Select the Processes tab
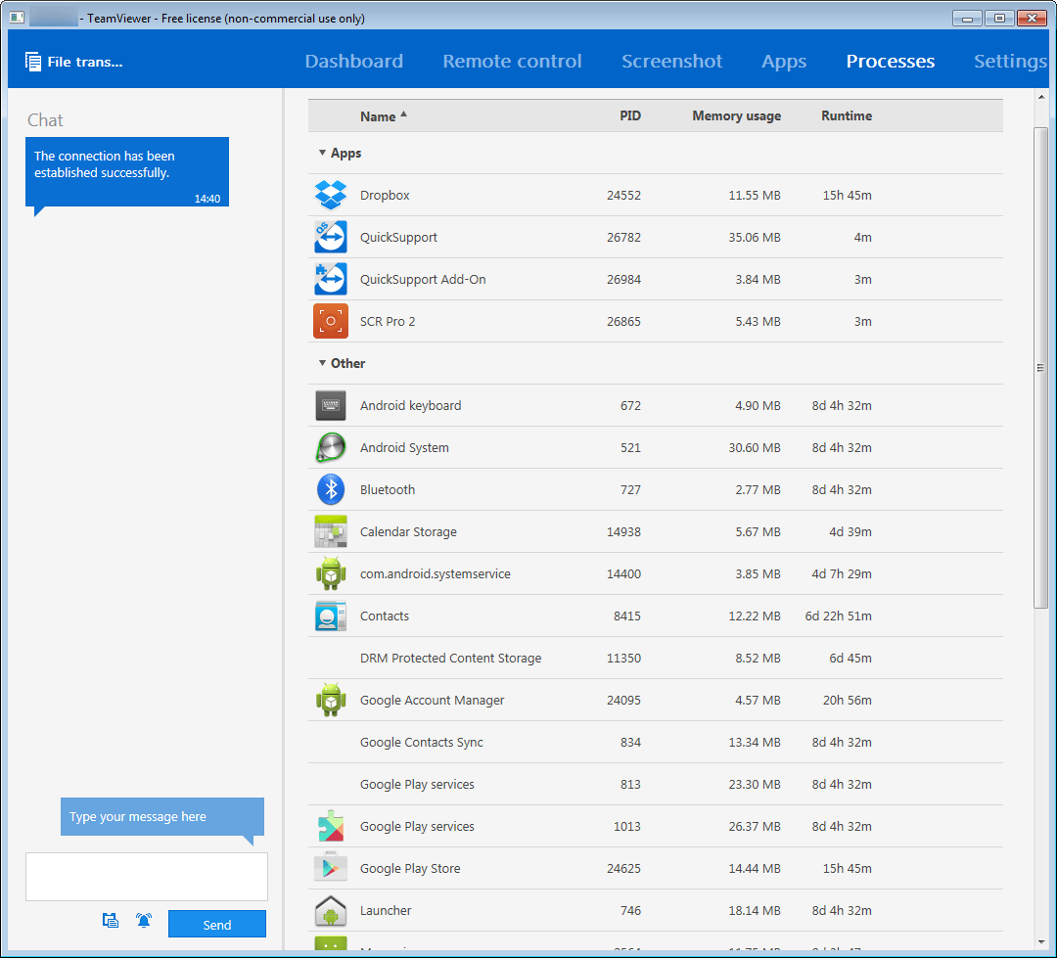Screen dimensions: 1057x958 [890, 62]
